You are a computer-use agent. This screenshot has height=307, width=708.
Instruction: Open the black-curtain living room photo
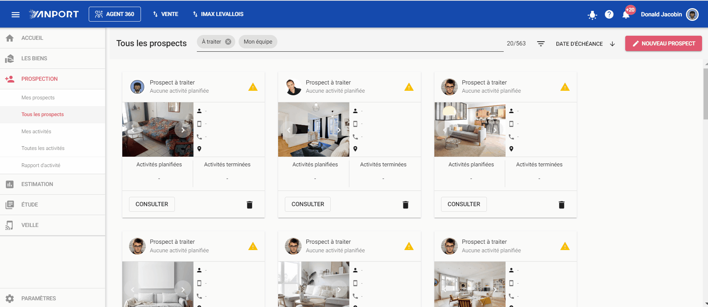click(314, 129)
